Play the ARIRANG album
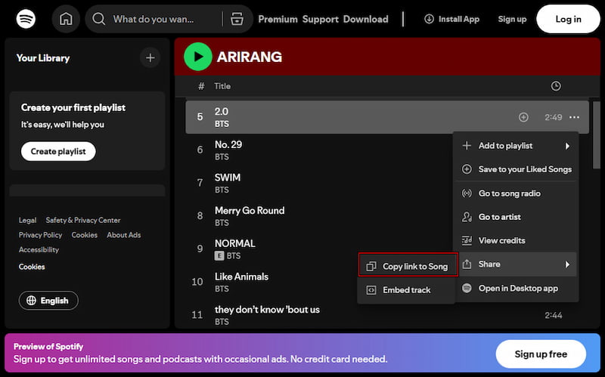 198,57
